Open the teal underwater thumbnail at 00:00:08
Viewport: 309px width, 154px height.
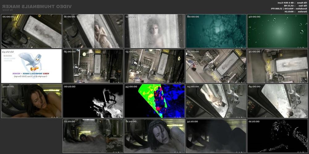tap(216, 31)
